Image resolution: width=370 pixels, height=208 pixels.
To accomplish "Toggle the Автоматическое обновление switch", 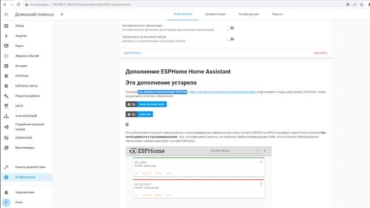I will pyautogui.click(x=230, y=28).
